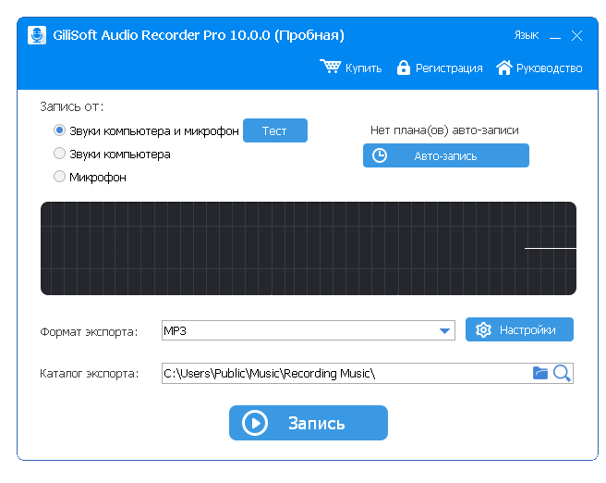Screen dimensions: 606x483
Task: Expand the Формат экспорта dropdown arrow
Action: (x=446, y=330)
